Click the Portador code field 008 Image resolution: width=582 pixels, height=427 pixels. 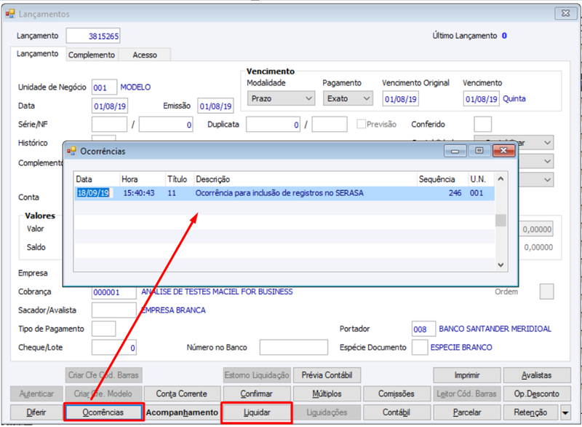(423, 329)
